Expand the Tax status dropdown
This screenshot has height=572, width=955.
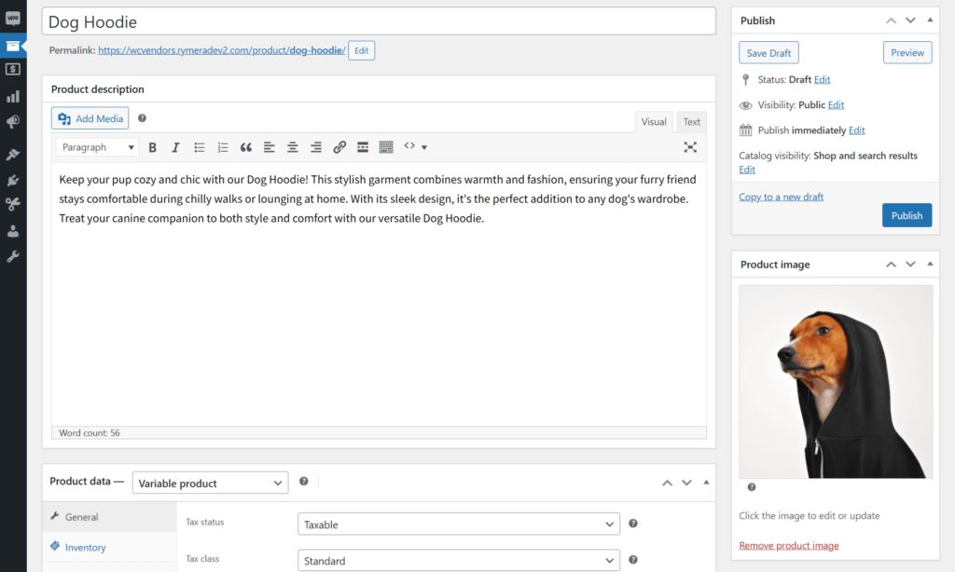(458, 524)
